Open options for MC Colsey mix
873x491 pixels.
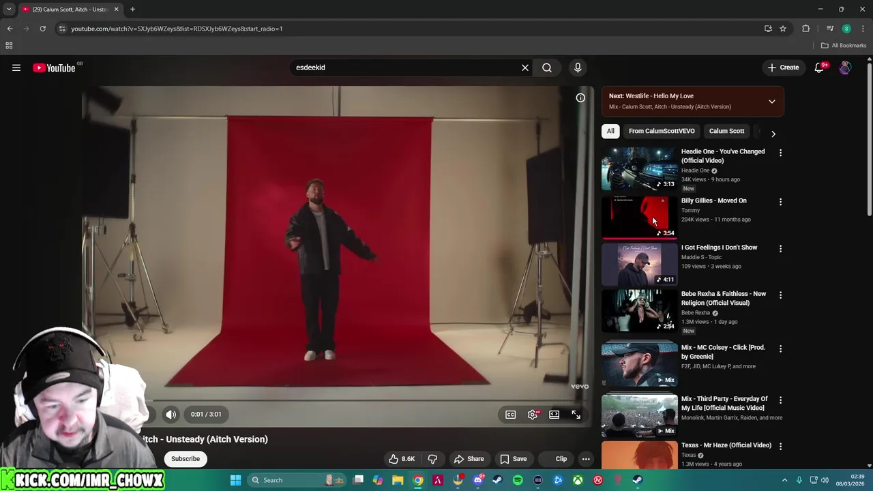(x=780, y=348)
